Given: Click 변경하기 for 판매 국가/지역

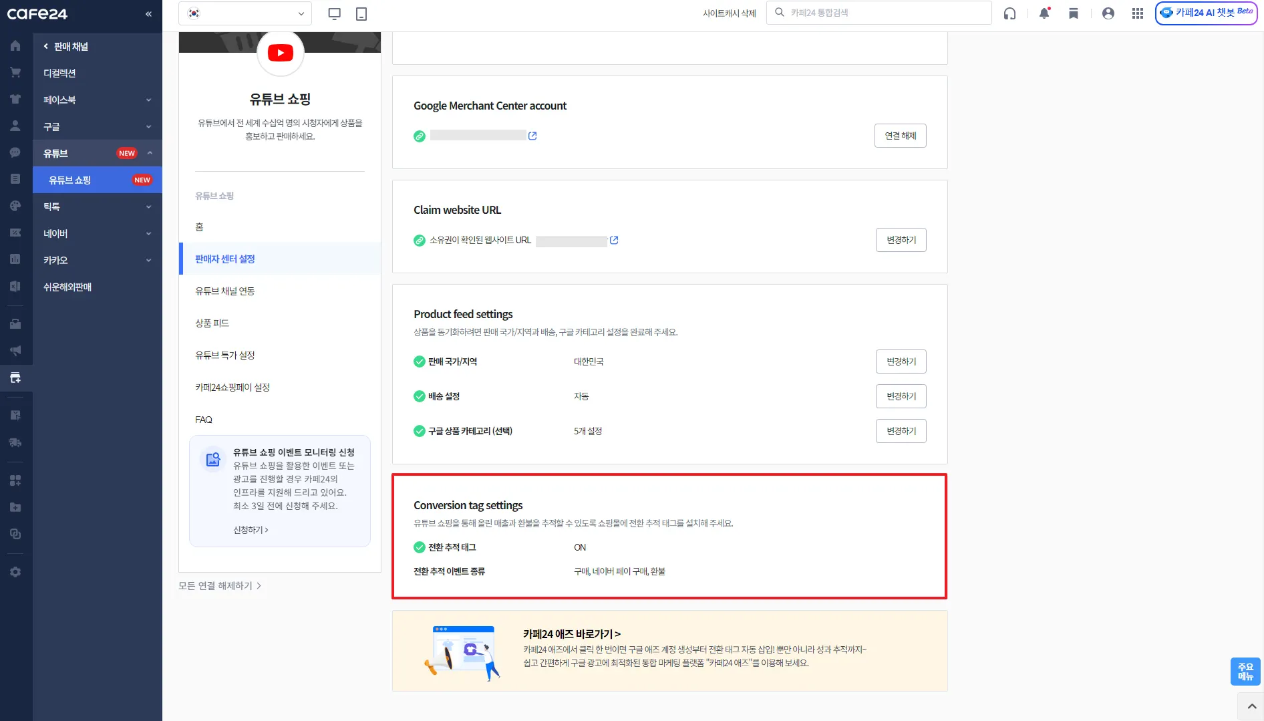Looking at the screenshot, I should [901, 362].
